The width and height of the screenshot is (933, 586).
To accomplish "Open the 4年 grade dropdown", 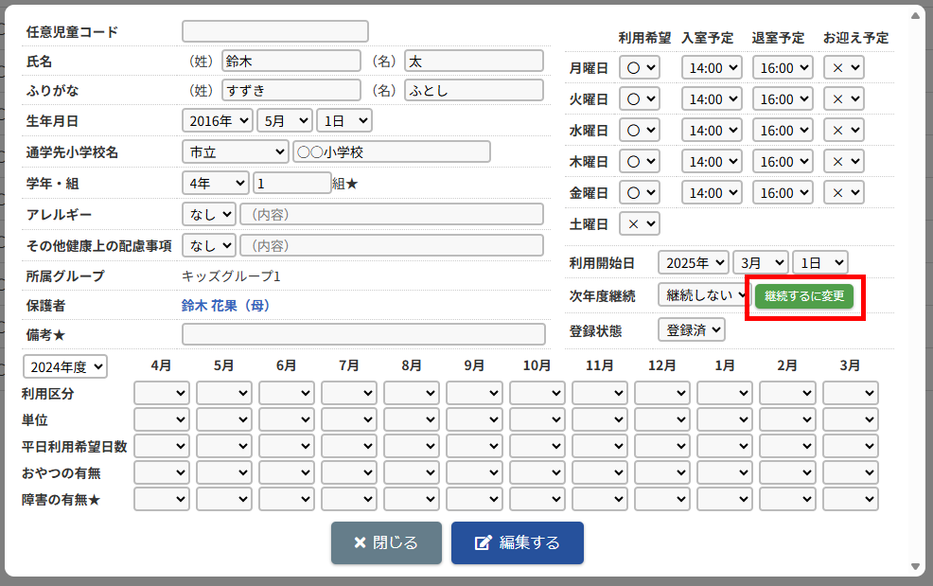I will click(x=215, y=183).
